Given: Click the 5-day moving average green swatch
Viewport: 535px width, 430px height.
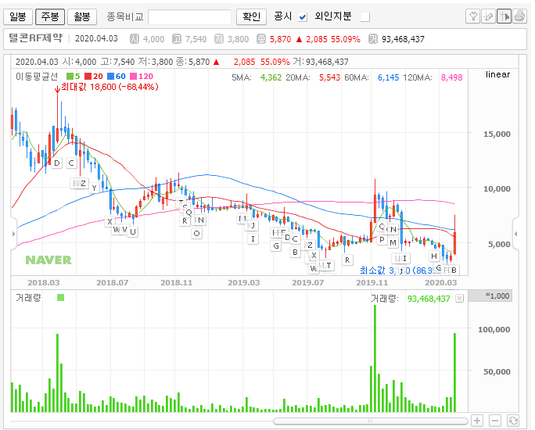Looking at the screenshot, I should 70,77.
